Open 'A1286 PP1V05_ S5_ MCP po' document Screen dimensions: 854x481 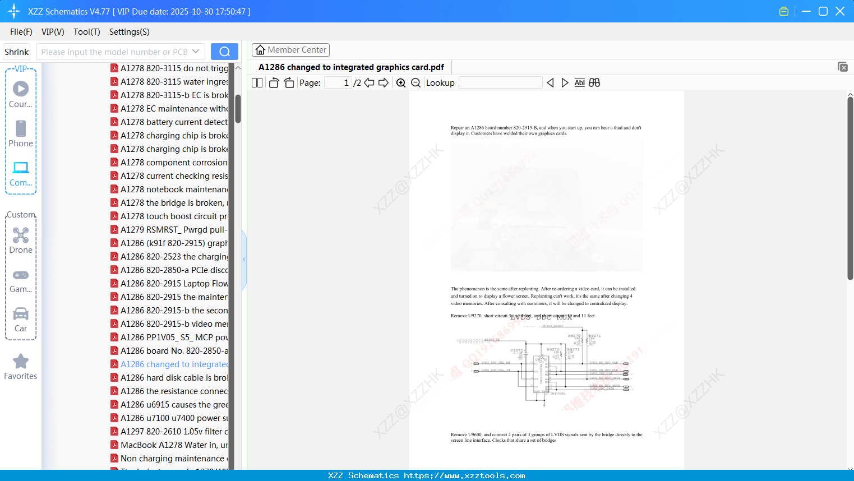click(x=174, y=337)
